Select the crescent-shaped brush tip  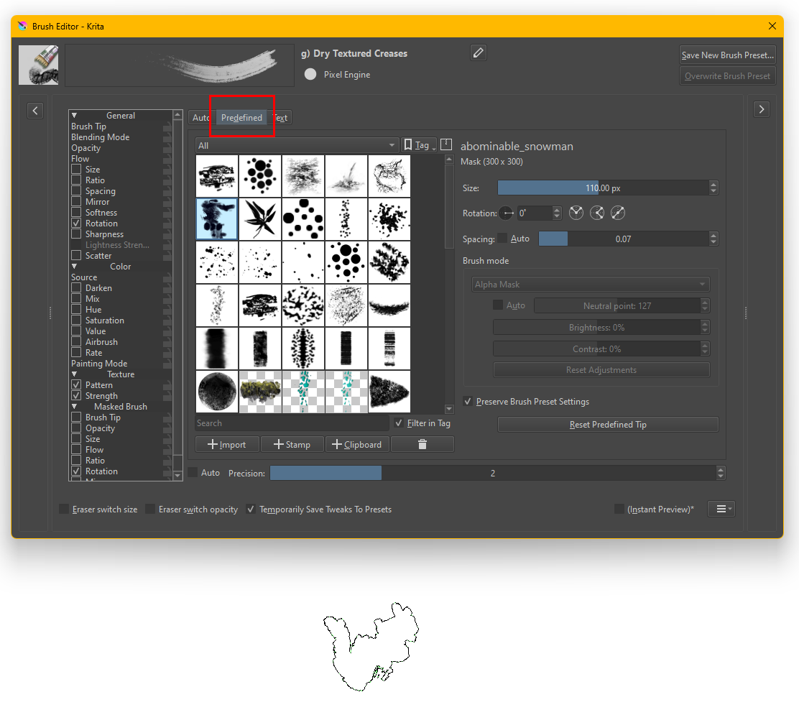pos(389,305)
